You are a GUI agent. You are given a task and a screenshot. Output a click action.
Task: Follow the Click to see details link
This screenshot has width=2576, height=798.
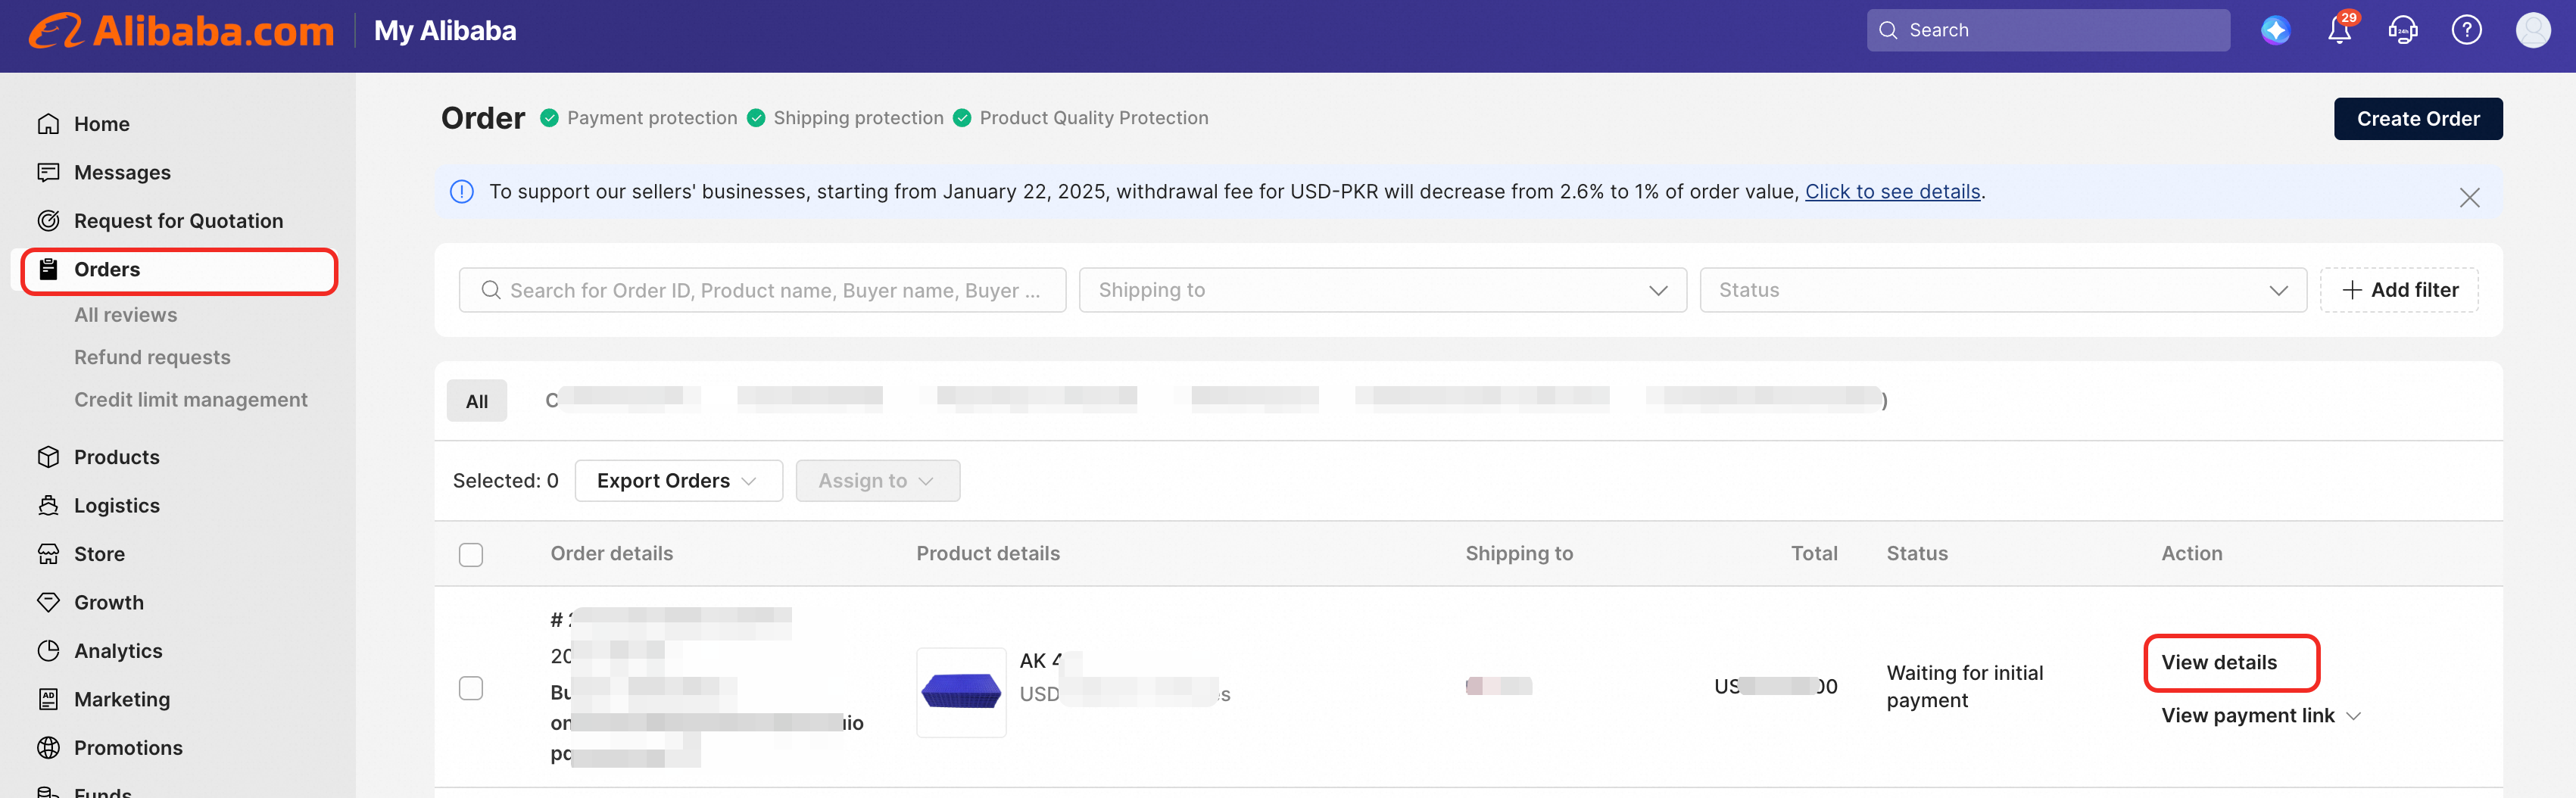(1892, 192)
